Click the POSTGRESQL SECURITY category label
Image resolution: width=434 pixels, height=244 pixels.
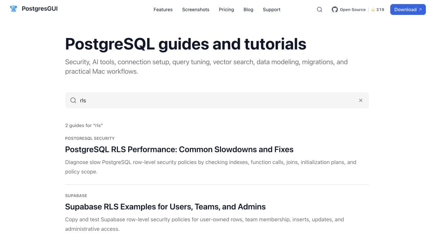[x=90, y=138]
